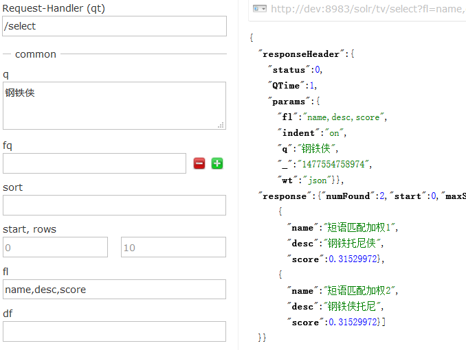The image size is (466, 350).
Task: Click the empty df default field input
Action: tap(114, 331)
